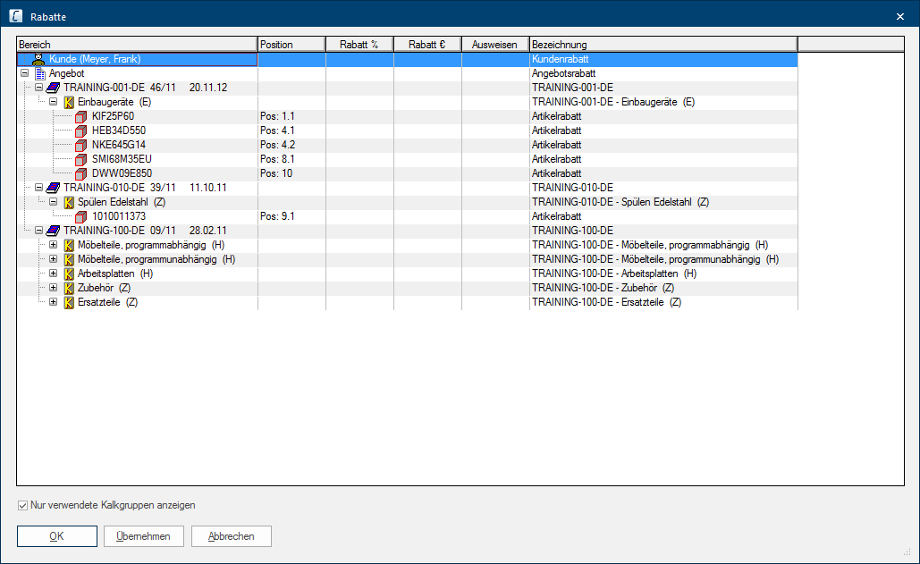Click the 'Rabatt %' column header
This screenshot has width=920, height=564.
coord(359,45)
